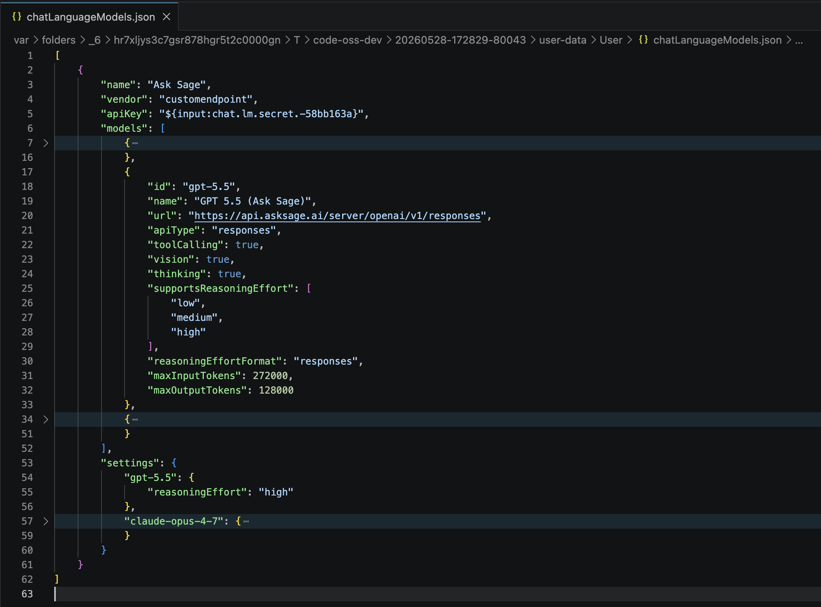Click the "high" entry on line 28
The height and width of the screenshot is (607, 821).
click(188, 332)
